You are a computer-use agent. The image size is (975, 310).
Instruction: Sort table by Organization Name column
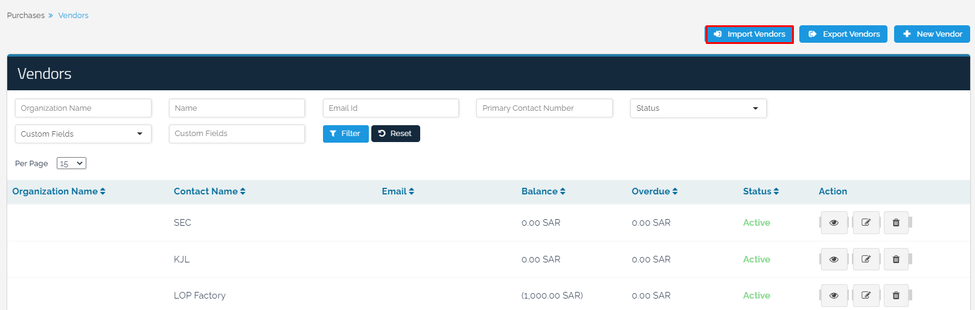59,191
